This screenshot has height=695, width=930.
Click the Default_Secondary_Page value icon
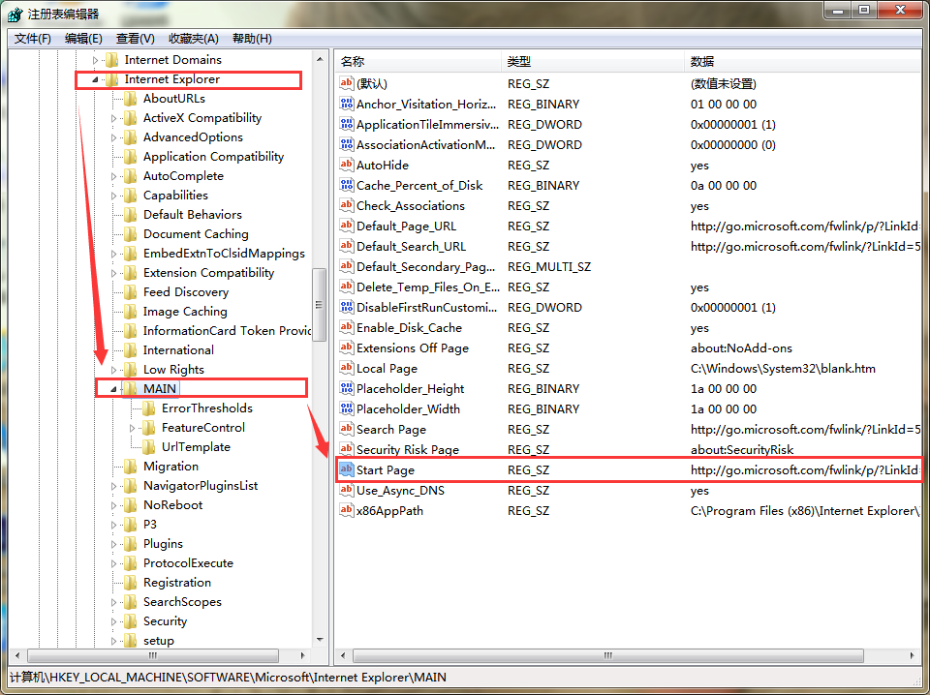pyautogui.click(x=347, y=266)
